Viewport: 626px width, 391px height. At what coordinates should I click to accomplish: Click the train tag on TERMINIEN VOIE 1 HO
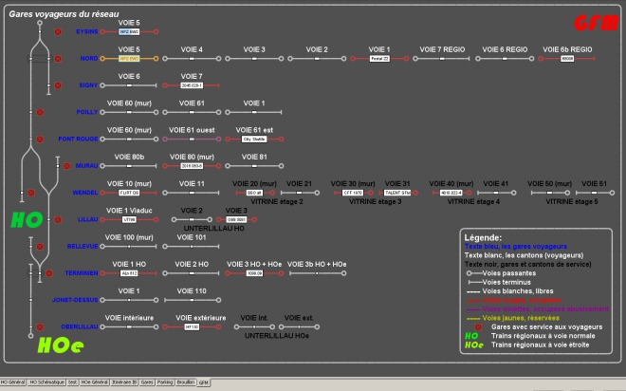129,273
